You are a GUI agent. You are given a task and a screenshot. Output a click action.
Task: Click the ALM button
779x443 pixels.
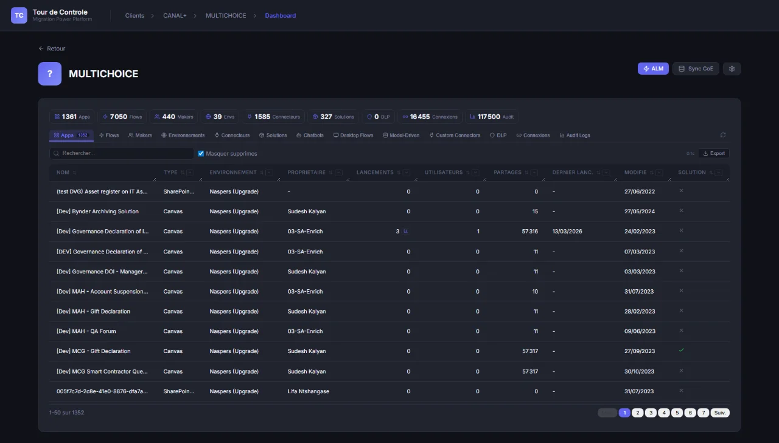click(x=653, y=69)
